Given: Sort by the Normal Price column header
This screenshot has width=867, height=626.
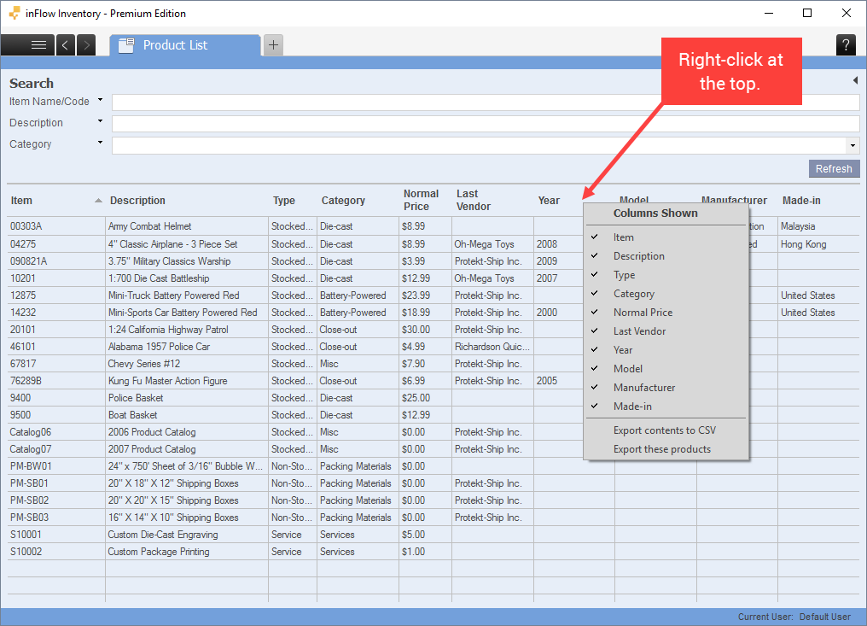Looking at the screenshot, I should click(x=421, y=200).
